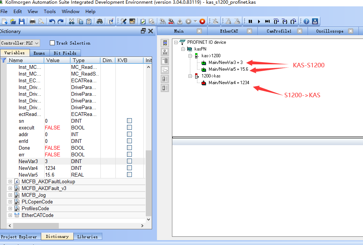Screen dimensions: 363x245
Task: Click the blue Help question mark icon
Action: (x=306, y=21)
